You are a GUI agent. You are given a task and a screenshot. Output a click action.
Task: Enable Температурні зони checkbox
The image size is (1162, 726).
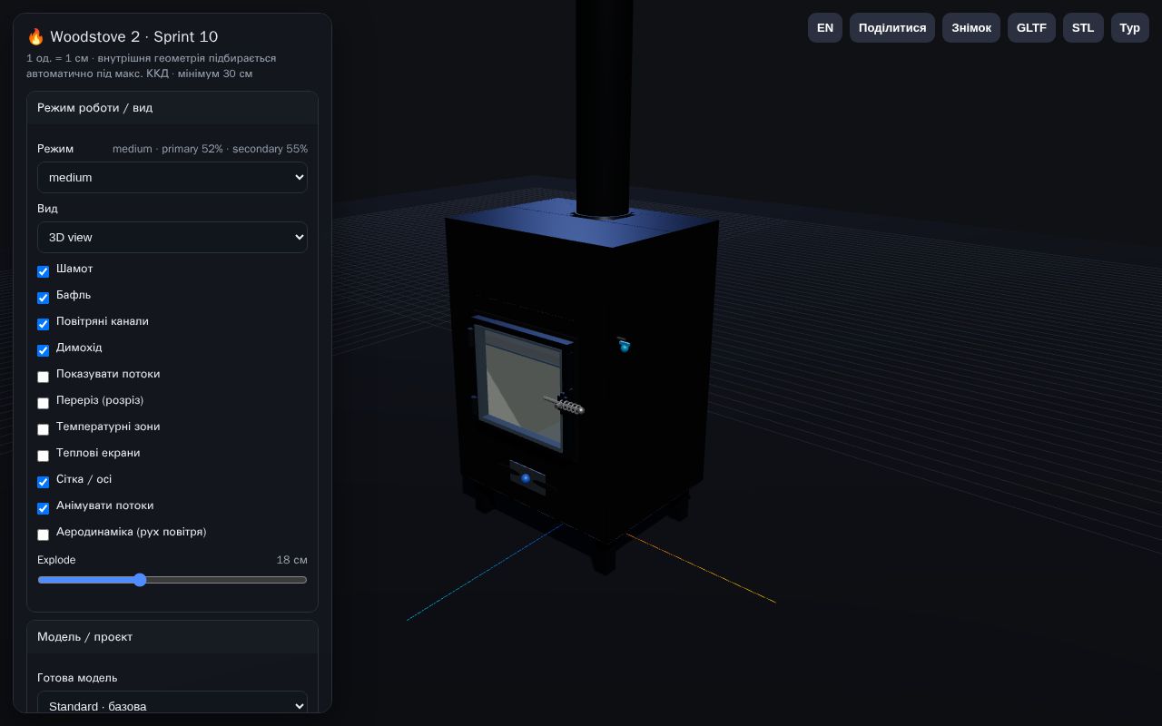tap(43, 429)
